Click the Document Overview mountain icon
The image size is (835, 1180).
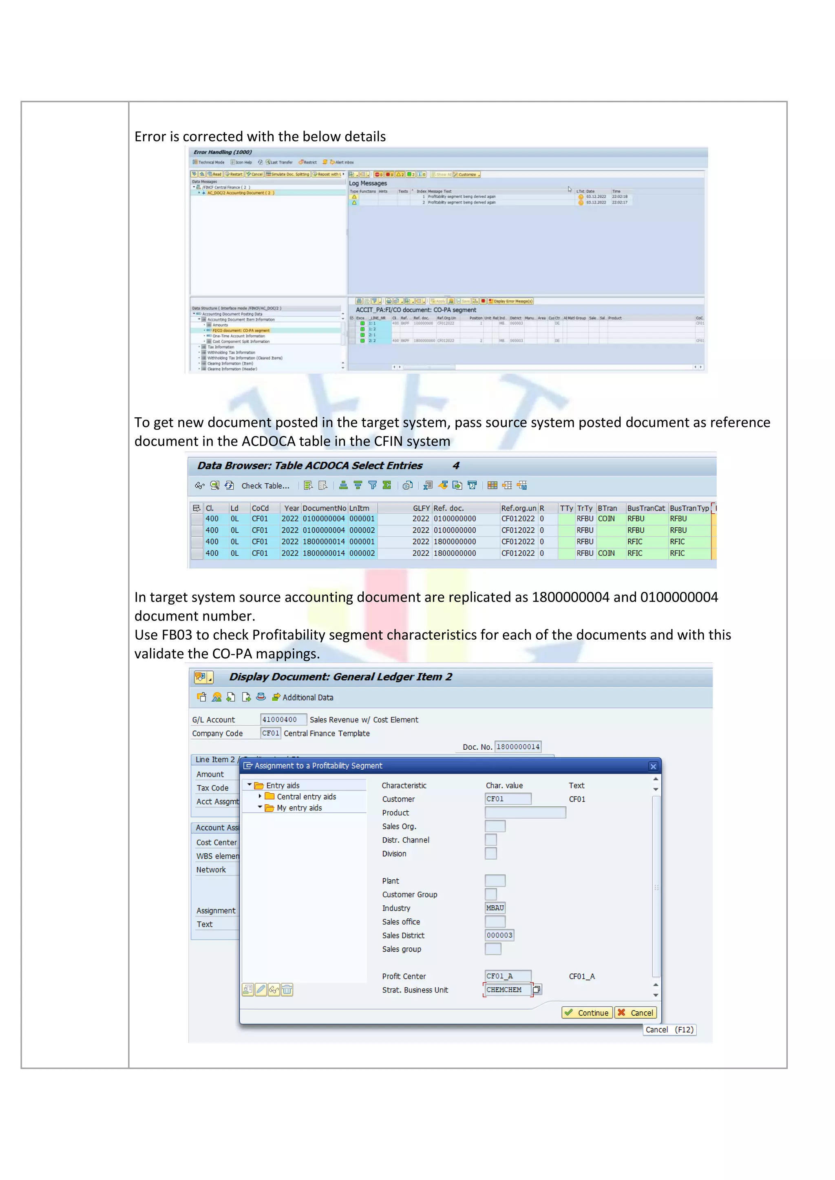[216, 697]
